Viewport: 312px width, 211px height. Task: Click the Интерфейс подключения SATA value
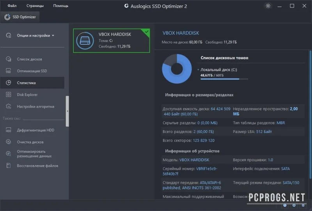pyautogui.click(x=285, y=169)
